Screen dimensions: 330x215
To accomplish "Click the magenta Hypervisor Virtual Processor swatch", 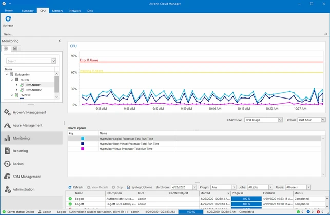I will coord(83,149).
